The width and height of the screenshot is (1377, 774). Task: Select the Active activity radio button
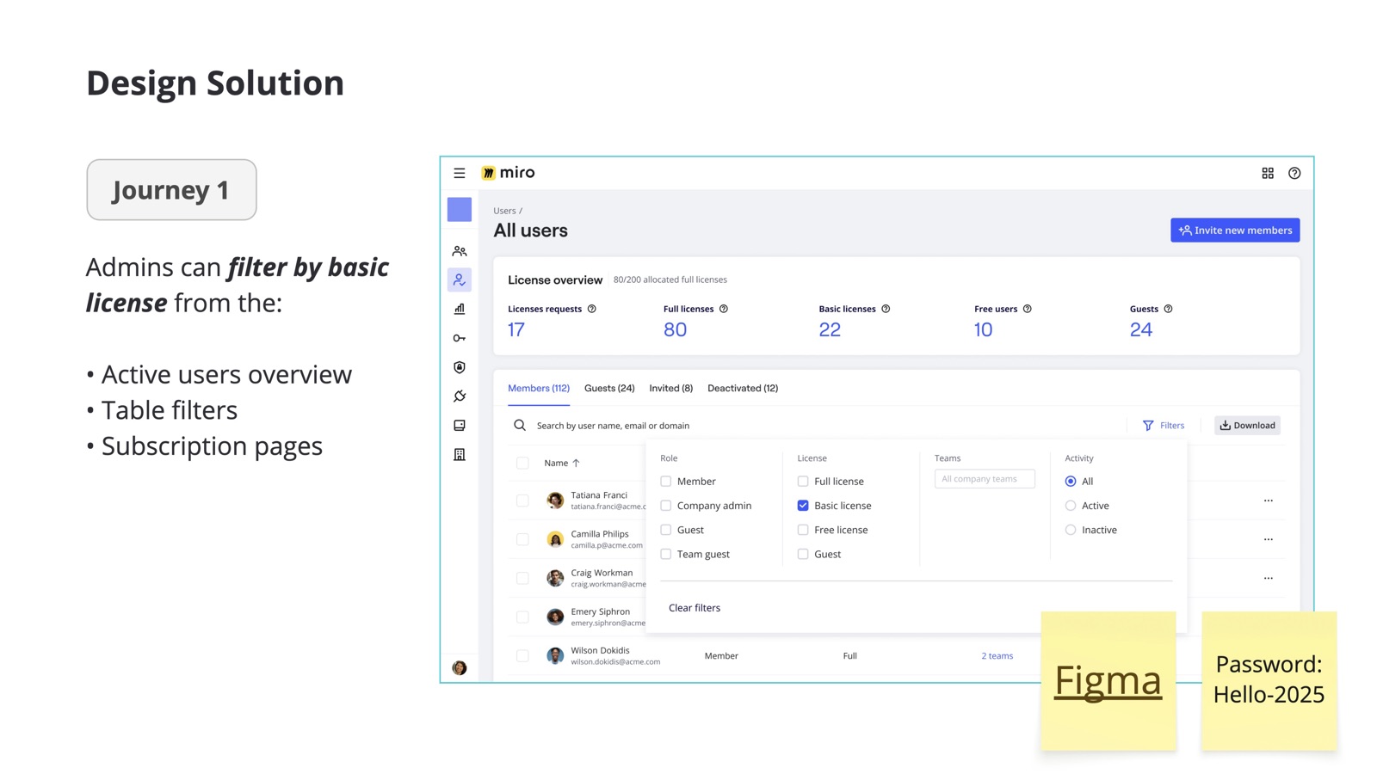(x=1071, y=506)
